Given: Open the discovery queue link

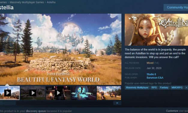Looking at the screenshot, I should coord(36,111).
